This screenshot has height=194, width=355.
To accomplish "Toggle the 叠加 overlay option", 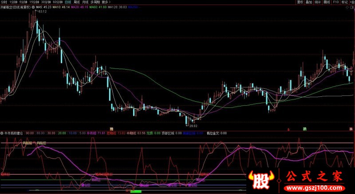I will (309, 2).
